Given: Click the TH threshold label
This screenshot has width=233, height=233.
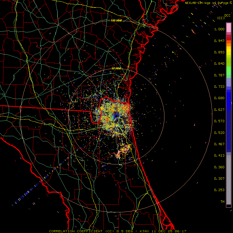Looking at the screenshot, I should [x=222, y=202].
